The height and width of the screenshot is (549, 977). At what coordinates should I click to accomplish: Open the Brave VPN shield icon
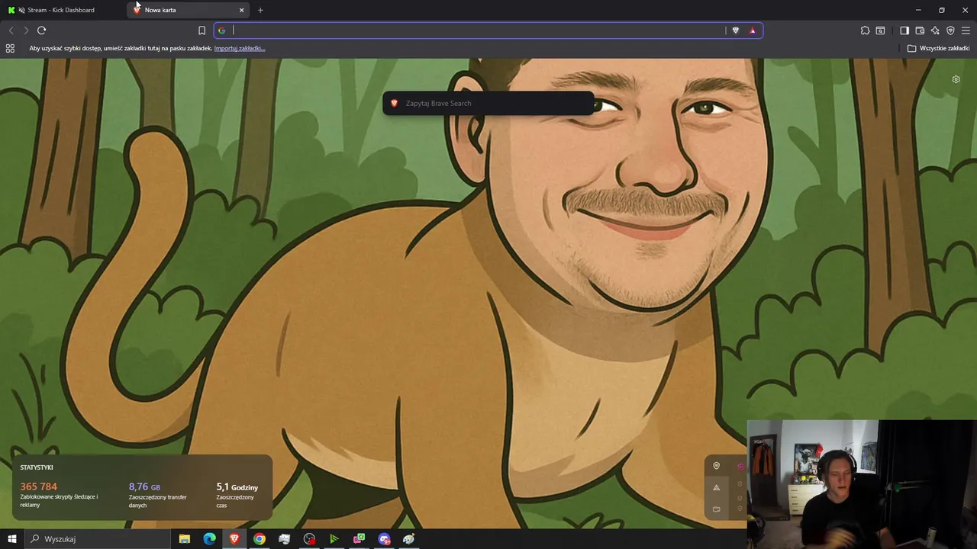coord(950,30)
